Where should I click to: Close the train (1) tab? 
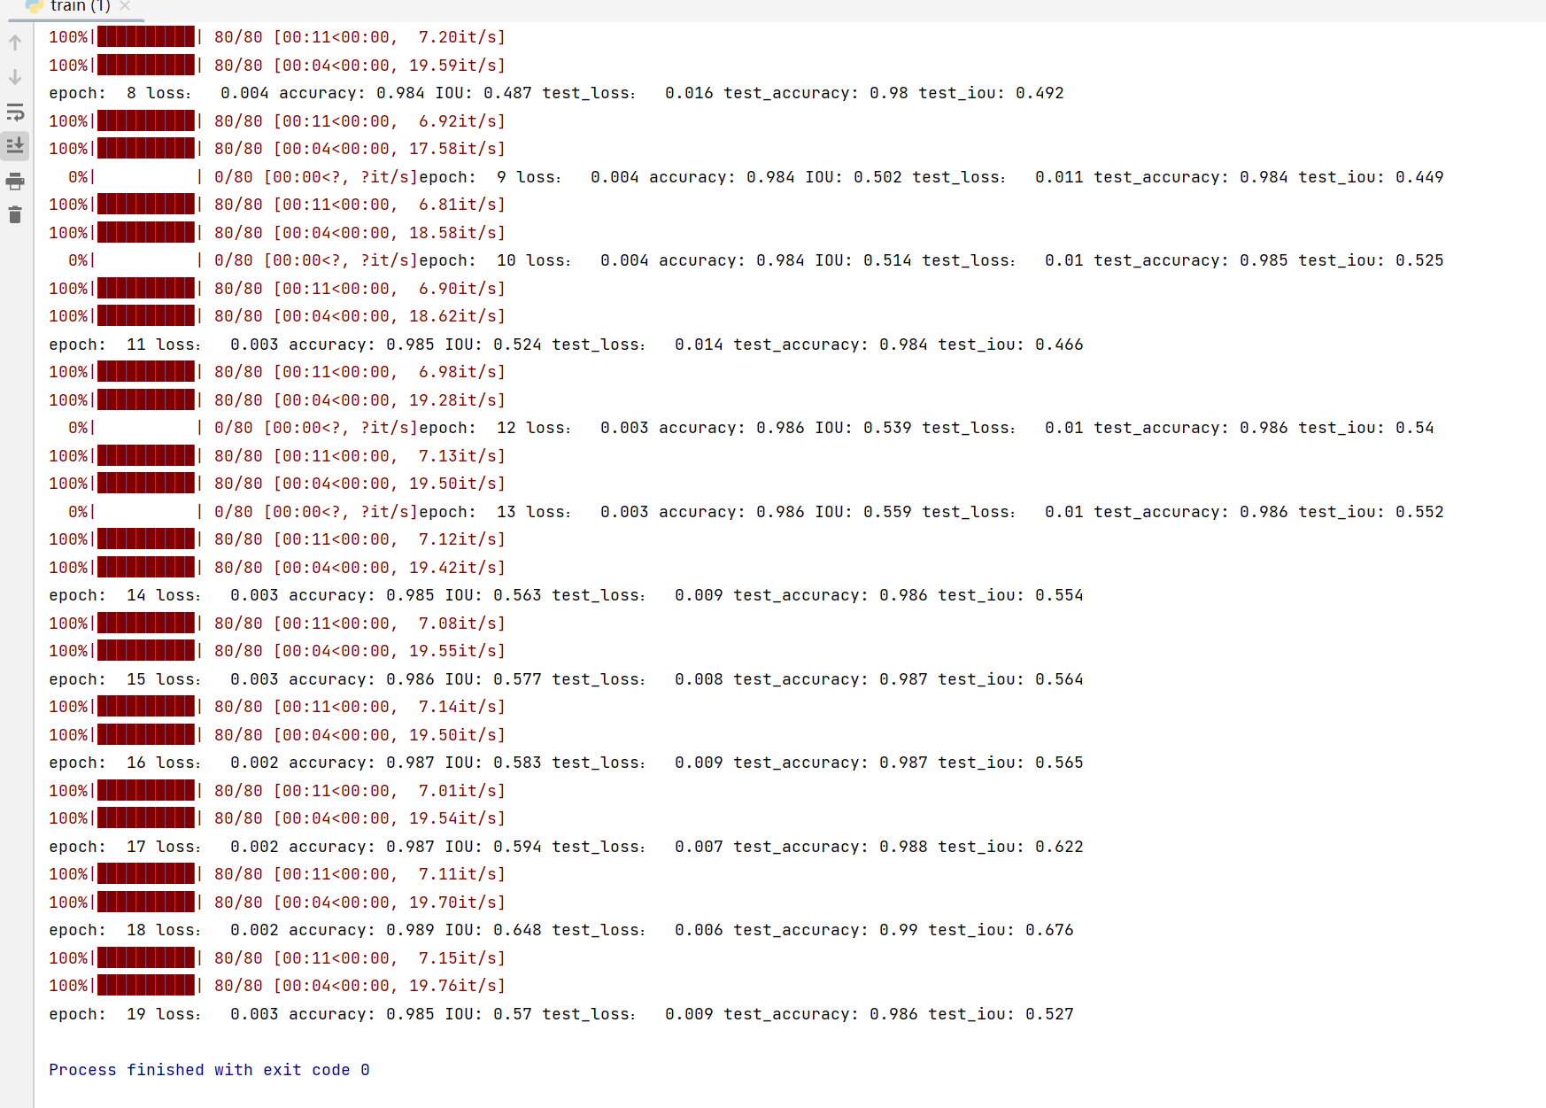(x=125, y=6)
